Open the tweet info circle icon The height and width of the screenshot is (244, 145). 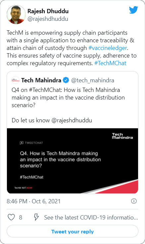pos(134,201)
